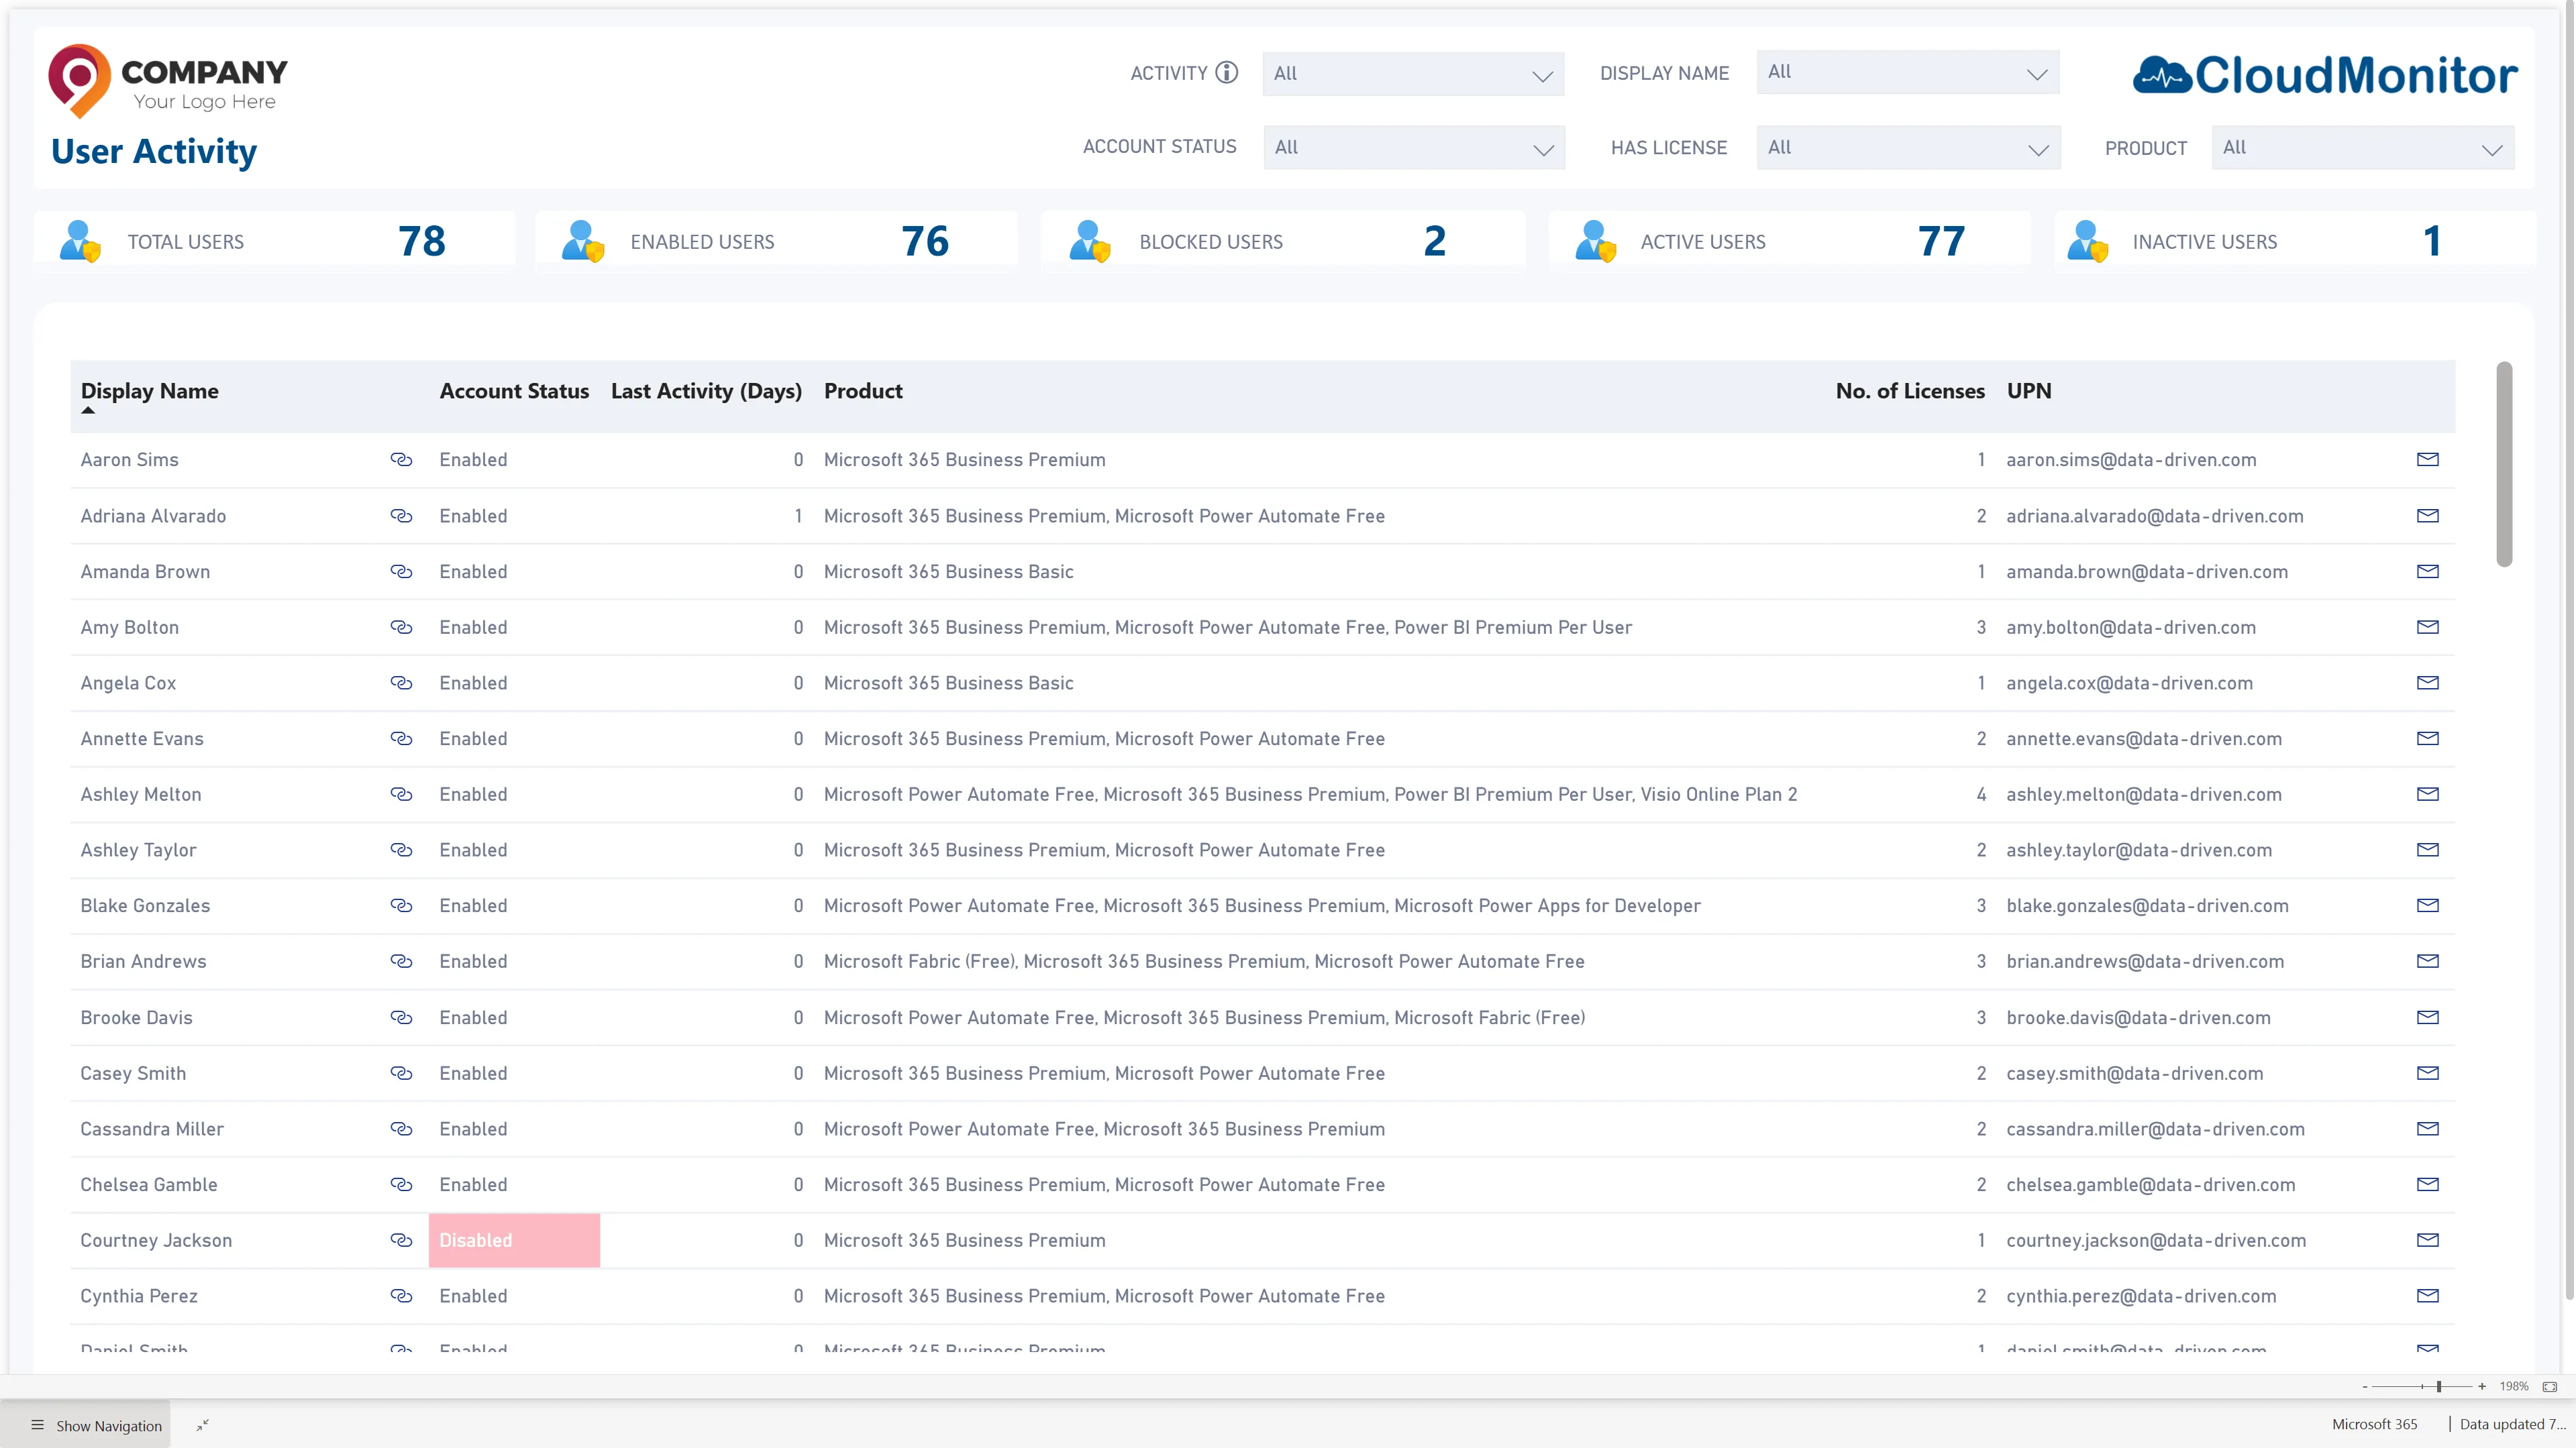Sort by Product column header
Image resolution: width=2576 pixels, height=1448 pixels.
point(863,391)
